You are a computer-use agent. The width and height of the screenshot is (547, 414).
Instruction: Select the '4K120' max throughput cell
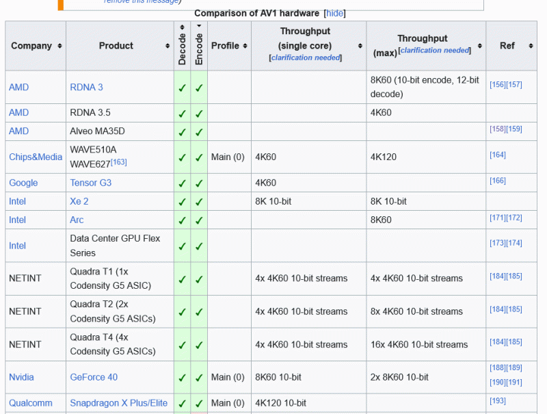click(x=426, y=157)
